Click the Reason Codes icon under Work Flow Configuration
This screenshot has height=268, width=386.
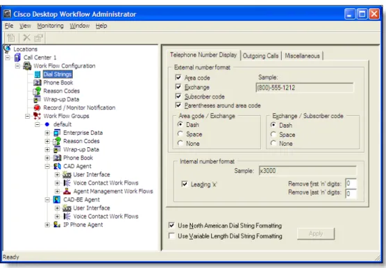[37, 91]
